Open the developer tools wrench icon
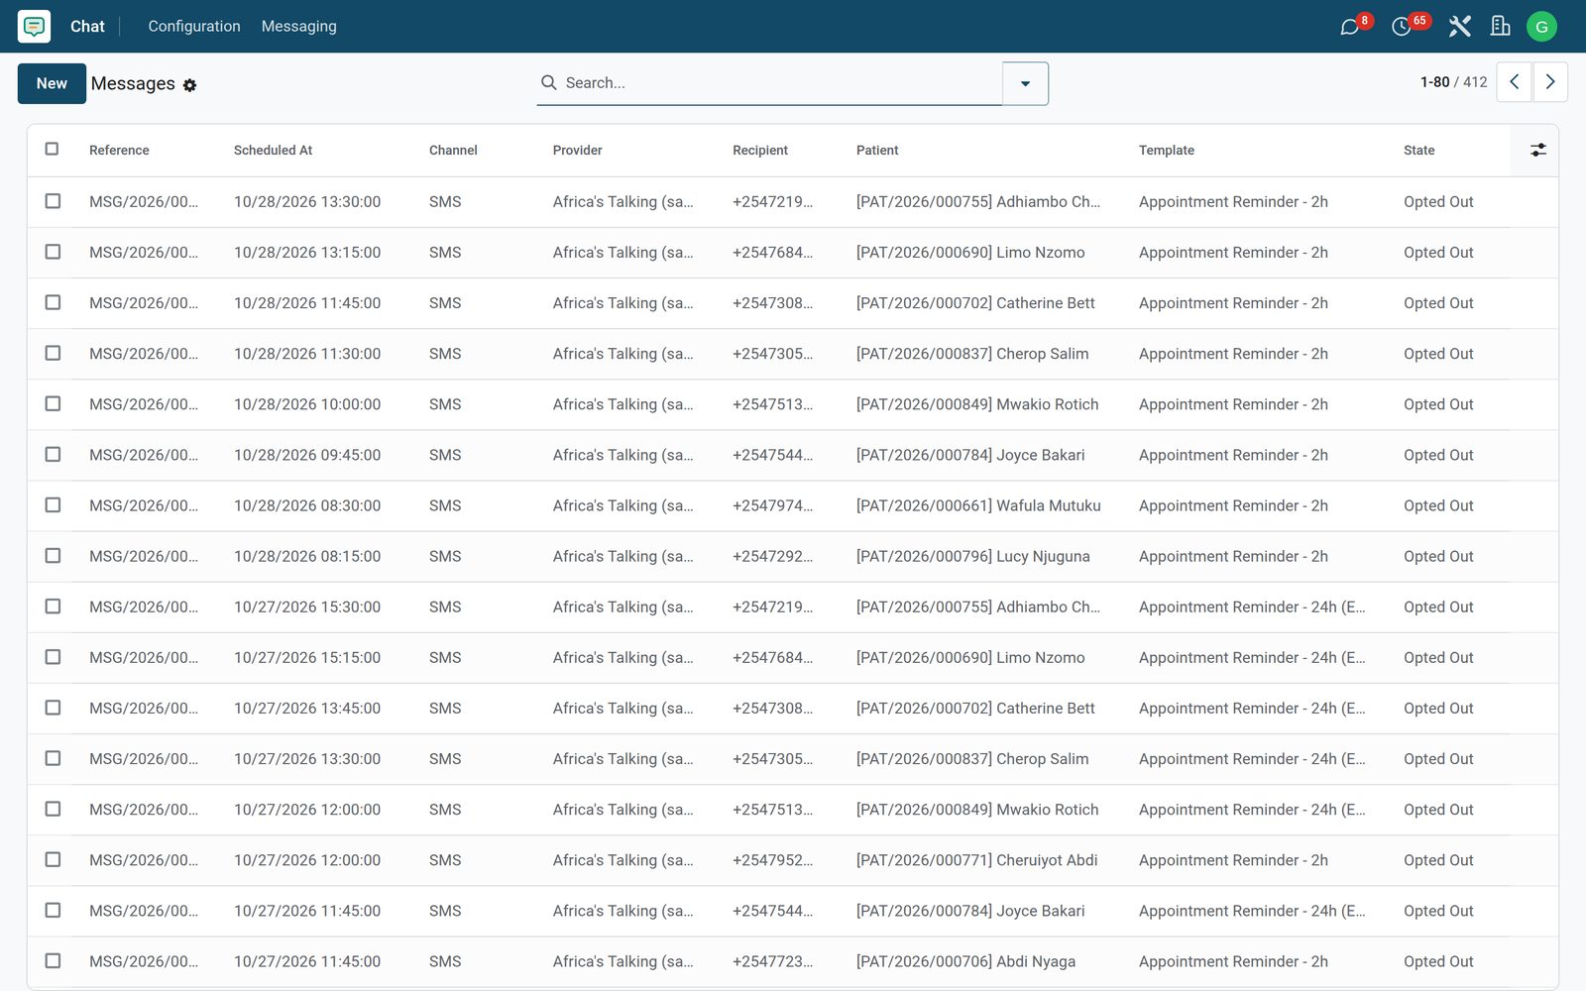1586x991 pixels. coord(1459,27)
